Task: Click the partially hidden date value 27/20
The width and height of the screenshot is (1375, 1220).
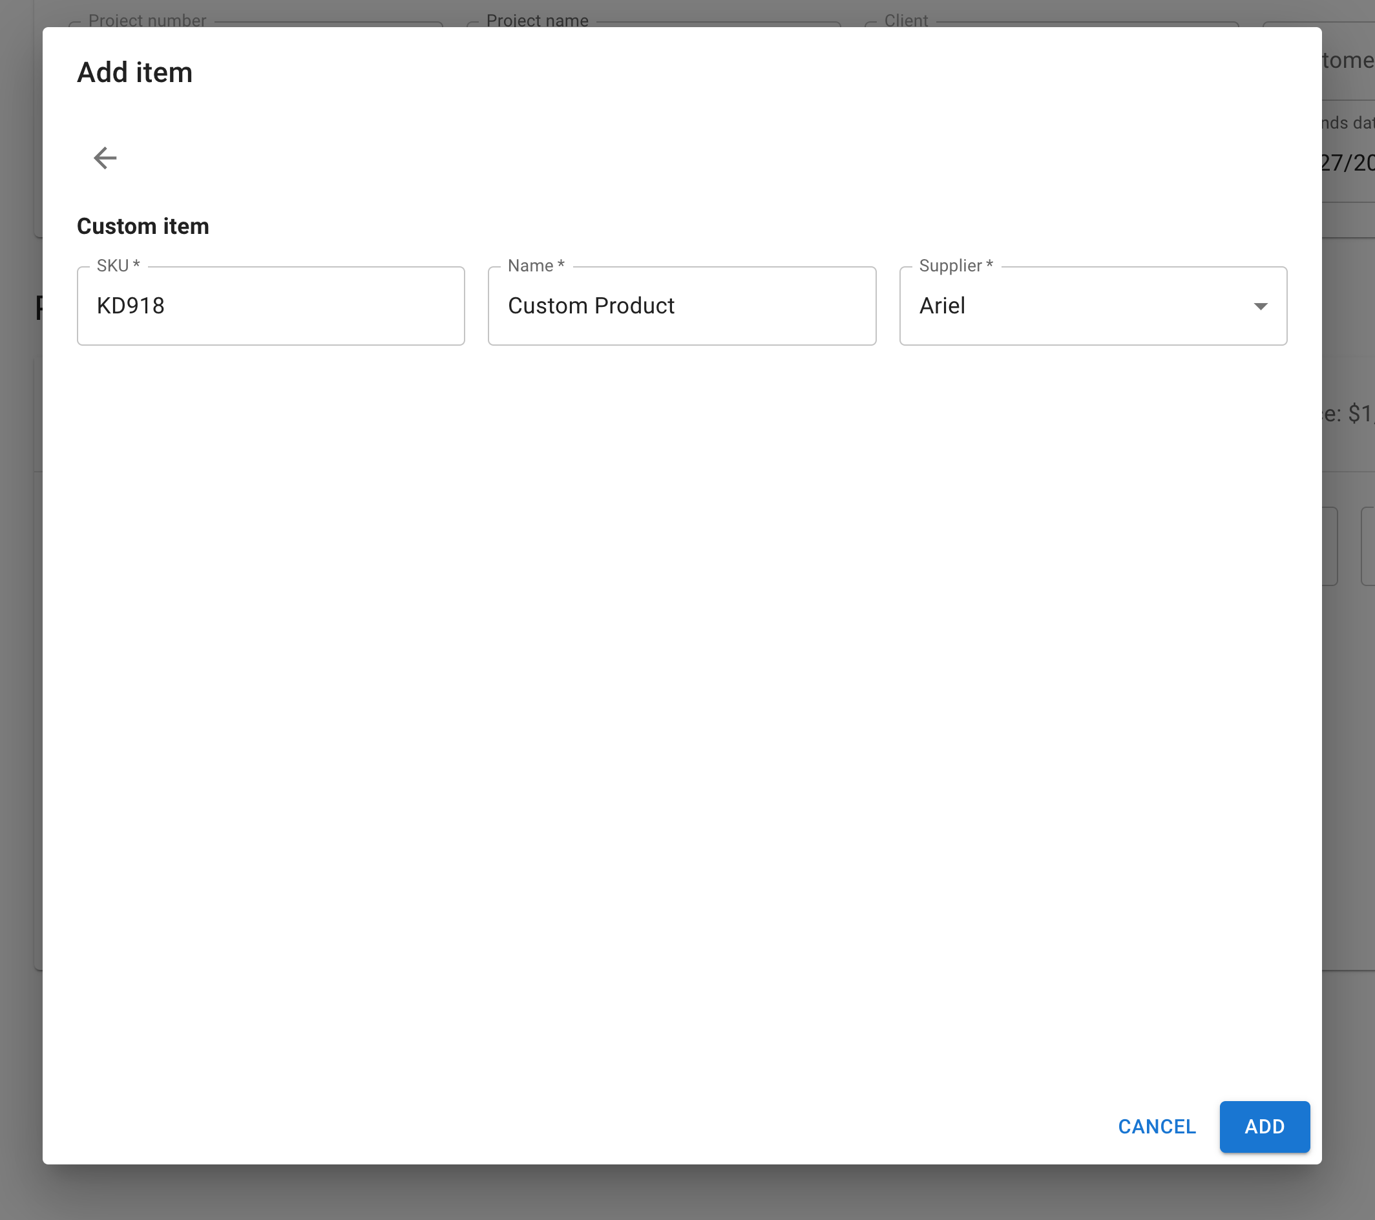Action: [1347, 163]
